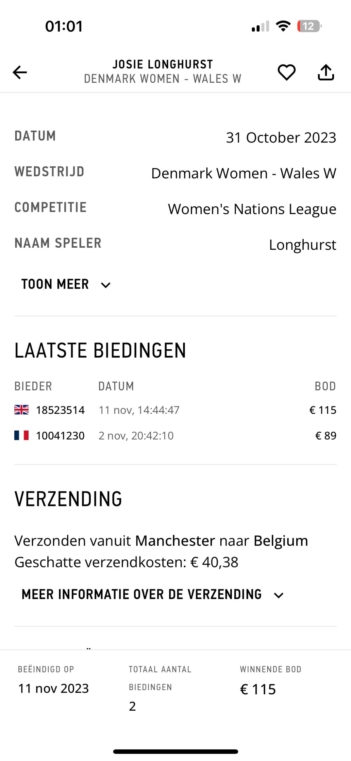
Task: Tap the battery indicator in status bar
Action: click(309, 26)
